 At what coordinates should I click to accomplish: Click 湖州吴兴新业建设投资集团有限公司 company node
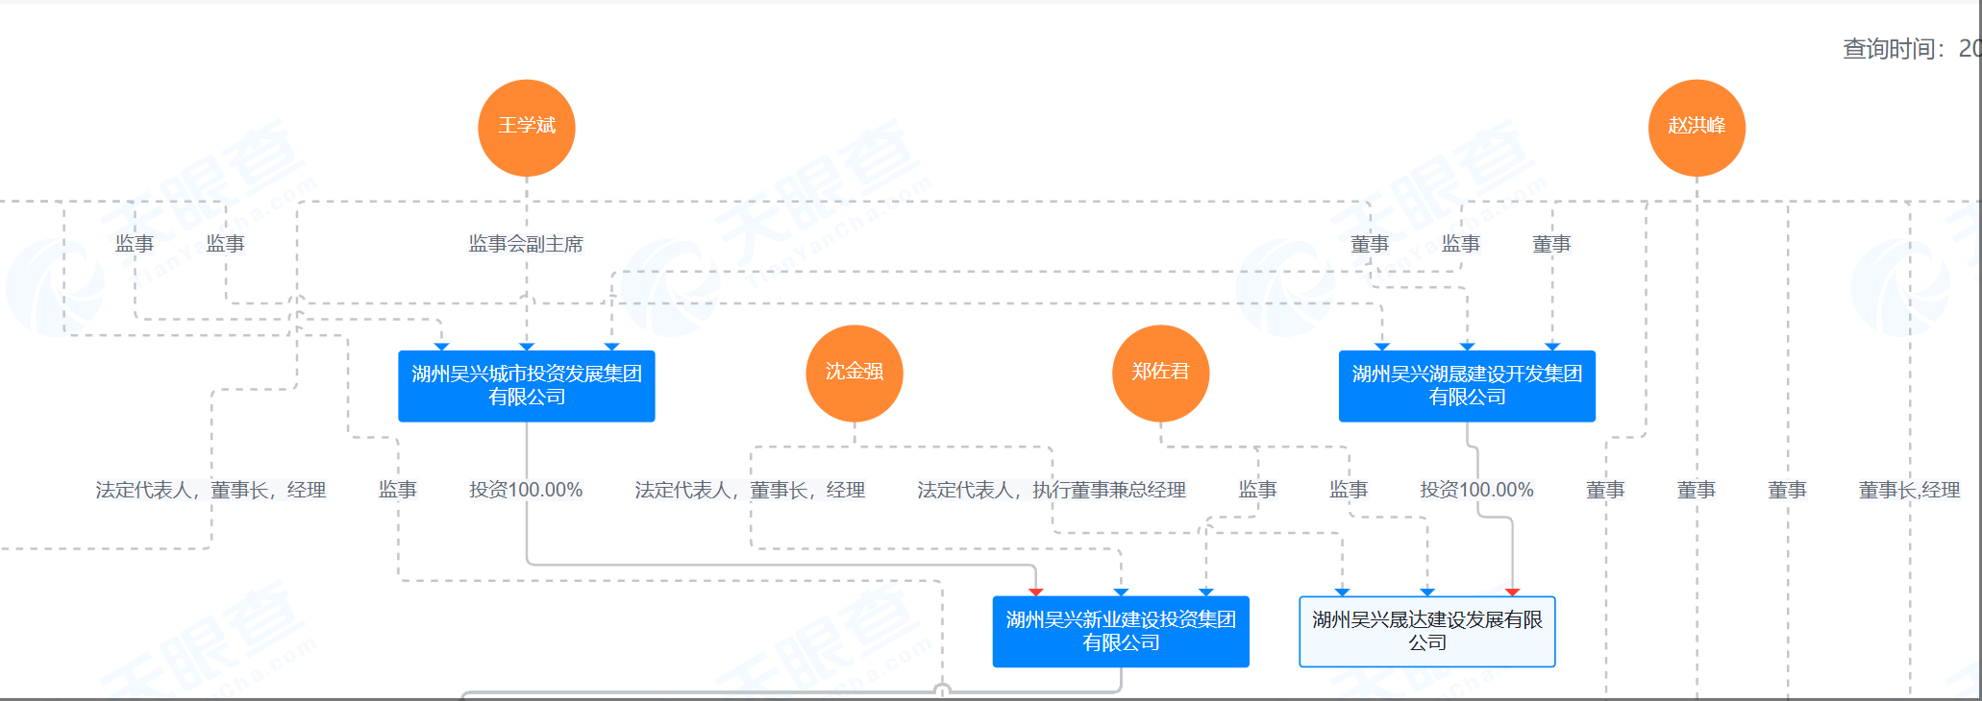[1121, 632]
